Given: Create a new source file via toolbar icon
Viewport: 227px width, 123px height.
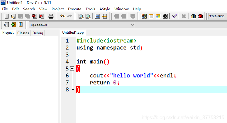Looking at the screenshot, I should 6,16.
